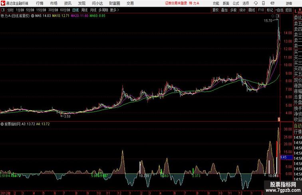
Task: Switch to 1分钟 period
Action: 20,10
